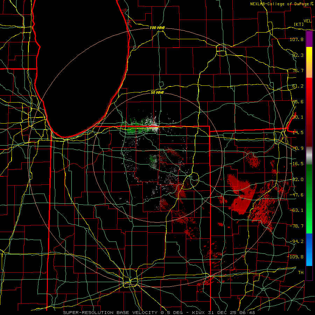Click the blue segment of velocity color bar
The height and width of the screenshot is (315, 315).
tap(309, 250)
